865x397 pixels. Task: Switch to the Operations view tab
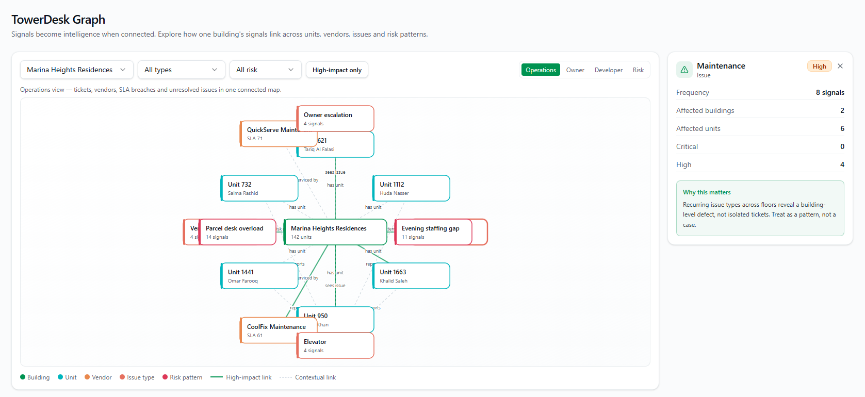[541, 70]
